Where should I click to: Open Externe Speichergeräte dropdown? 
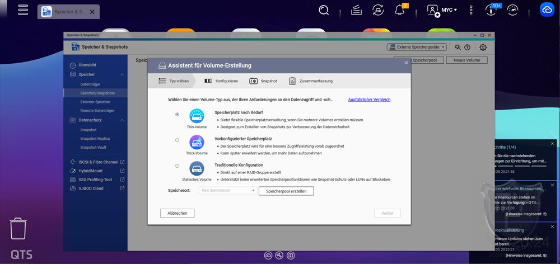417,47
